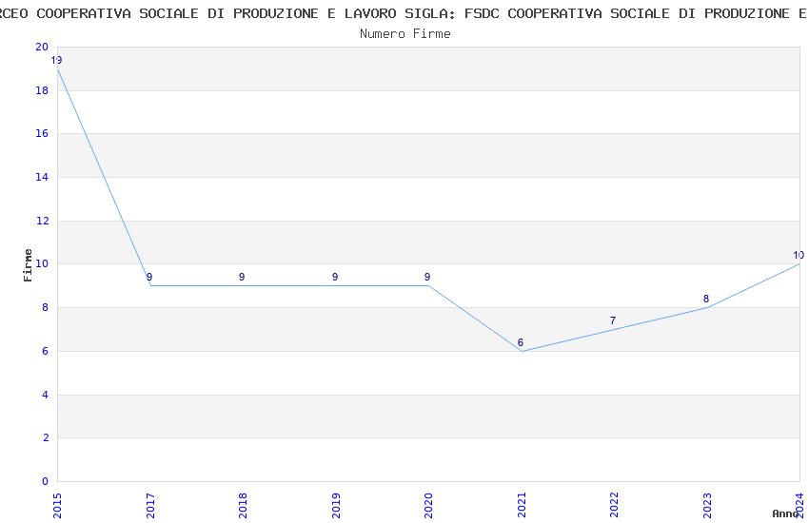Click the data value 9 above 2020
Image resolution: width=809 pixels, height=523 pixels.
coord(427,278)
